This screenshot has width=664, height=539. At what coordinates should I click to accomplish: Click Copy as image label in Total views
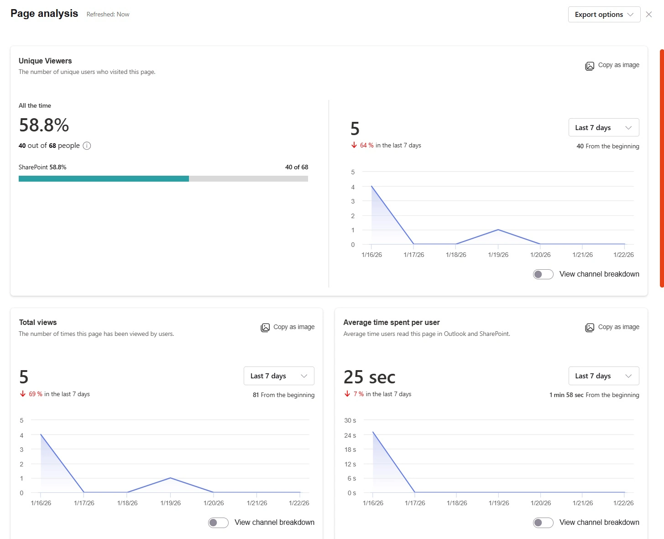pyautogui.click(x=294, y=327)
